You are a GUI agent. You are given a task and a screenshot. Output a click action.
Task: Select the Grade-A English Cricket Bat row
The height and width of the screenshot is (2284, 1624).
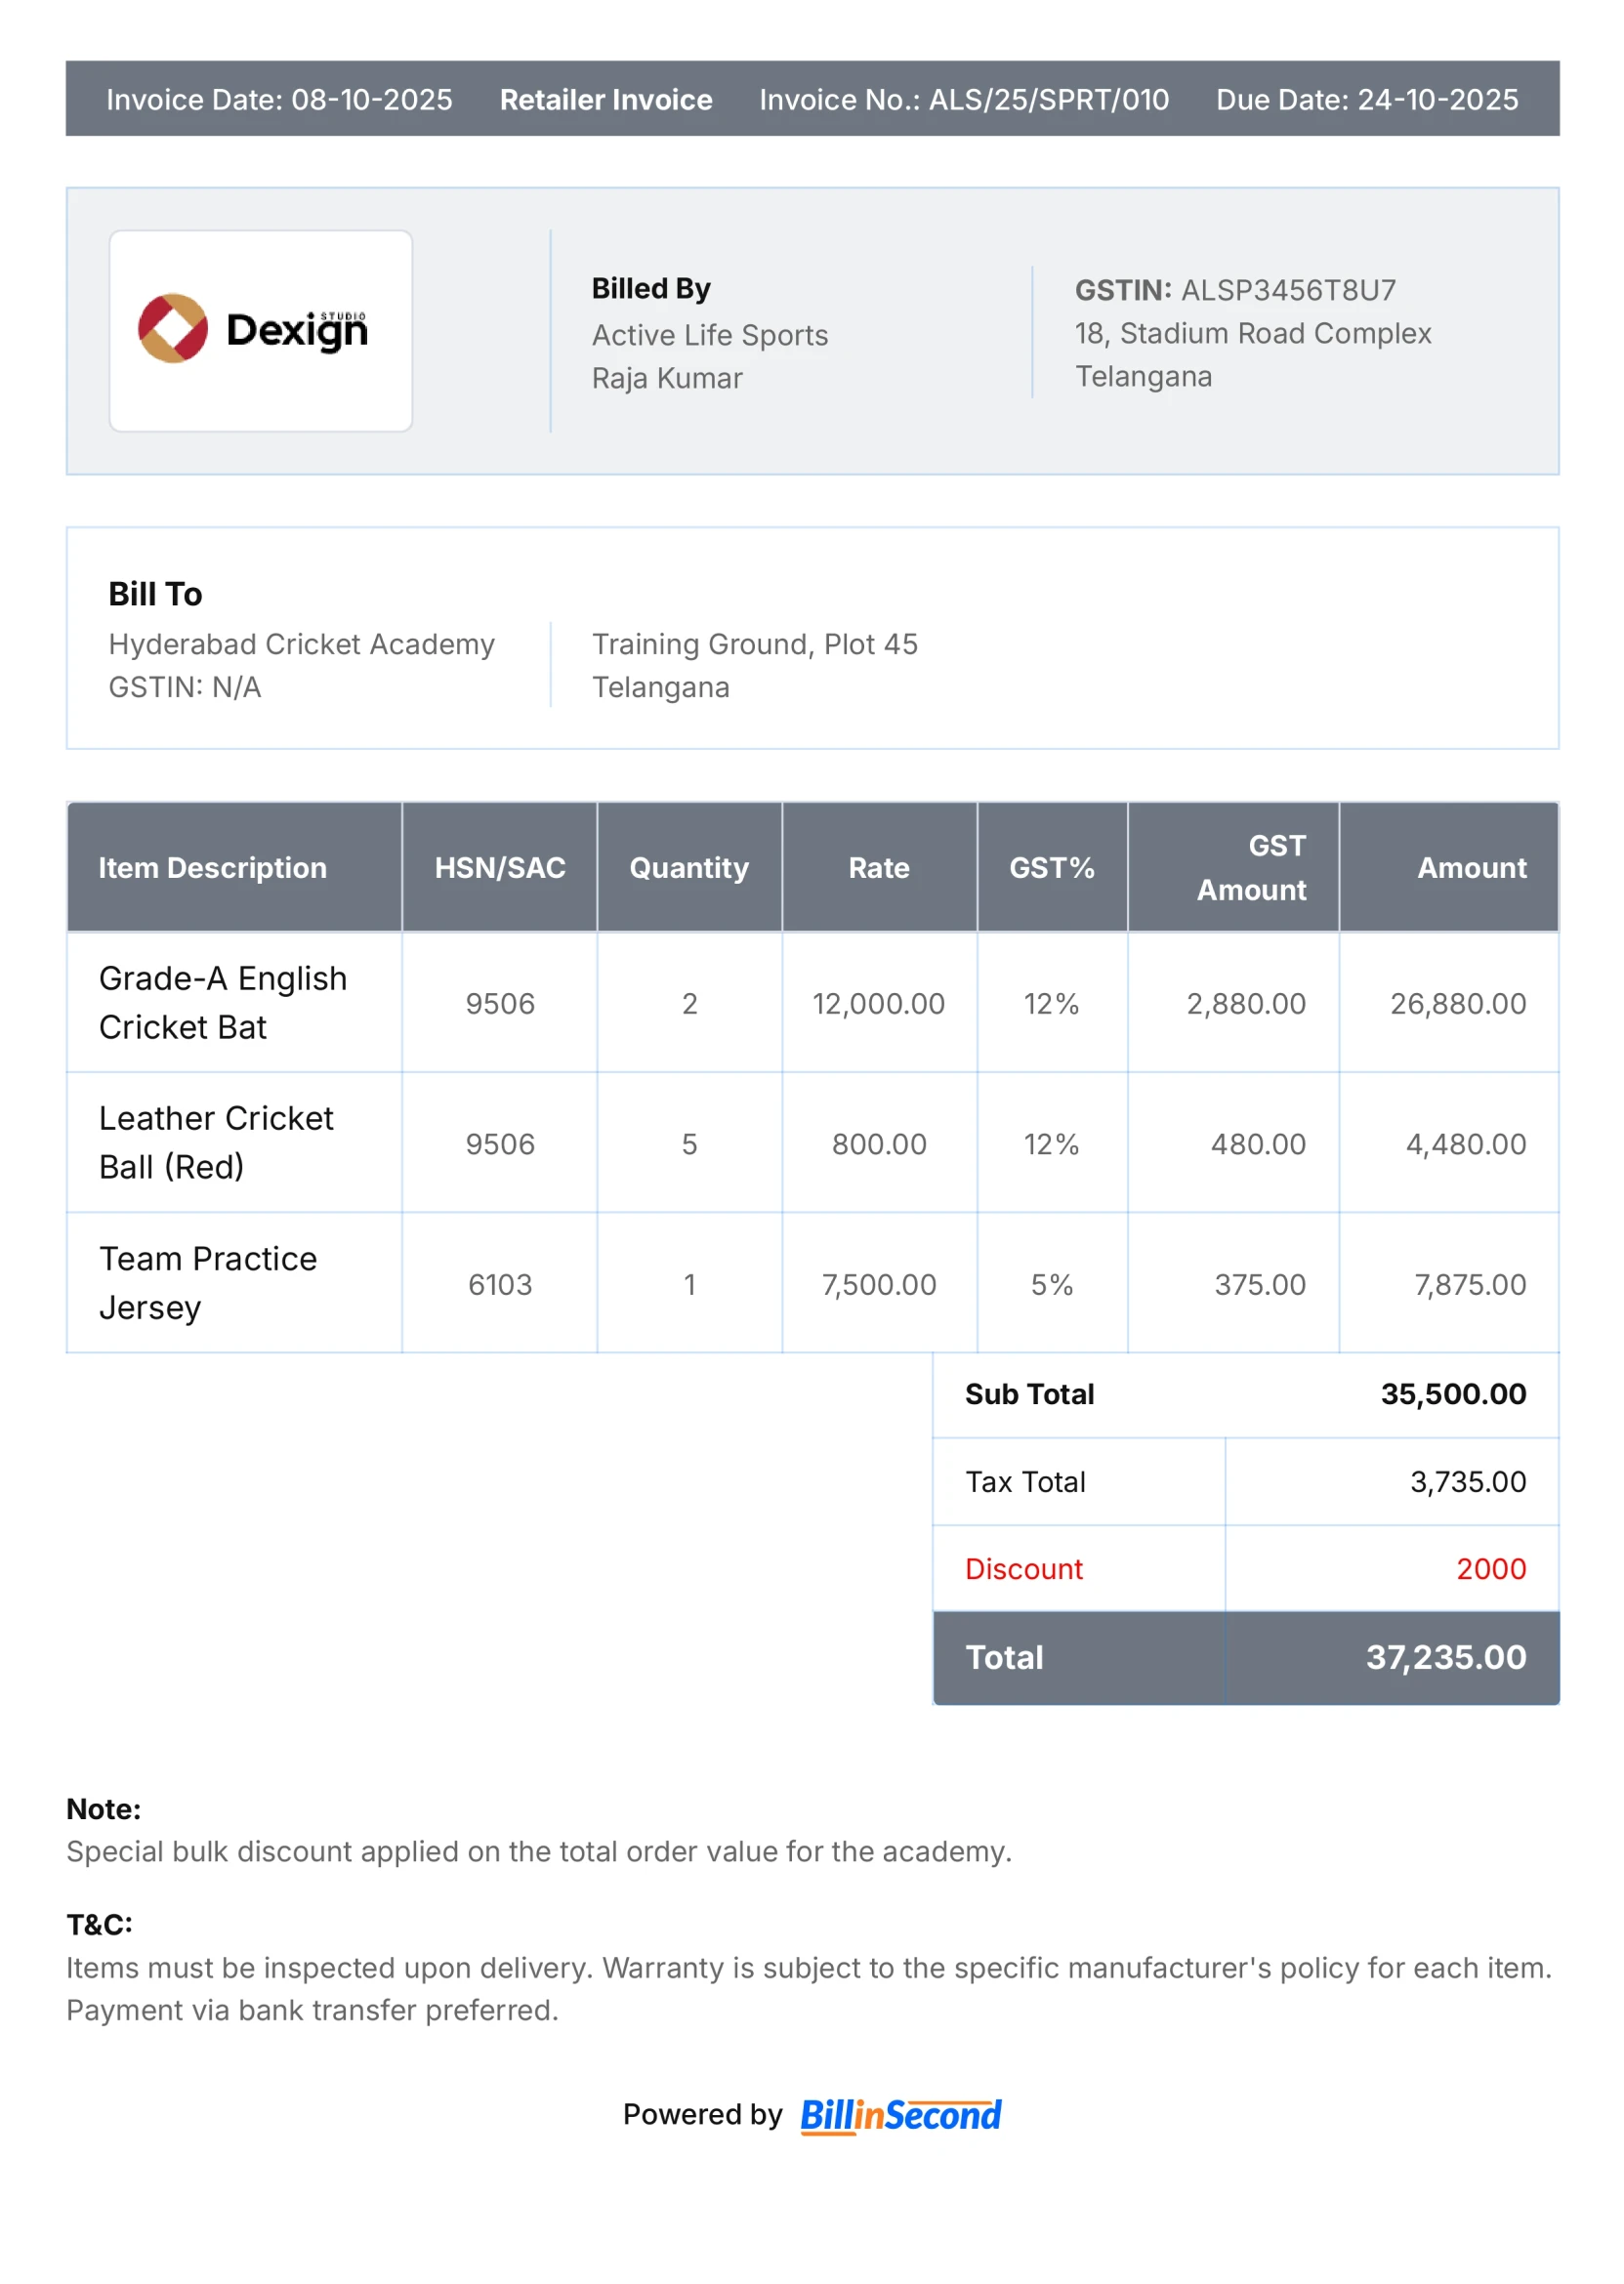pyautogui.click(x=222, y=1002)
